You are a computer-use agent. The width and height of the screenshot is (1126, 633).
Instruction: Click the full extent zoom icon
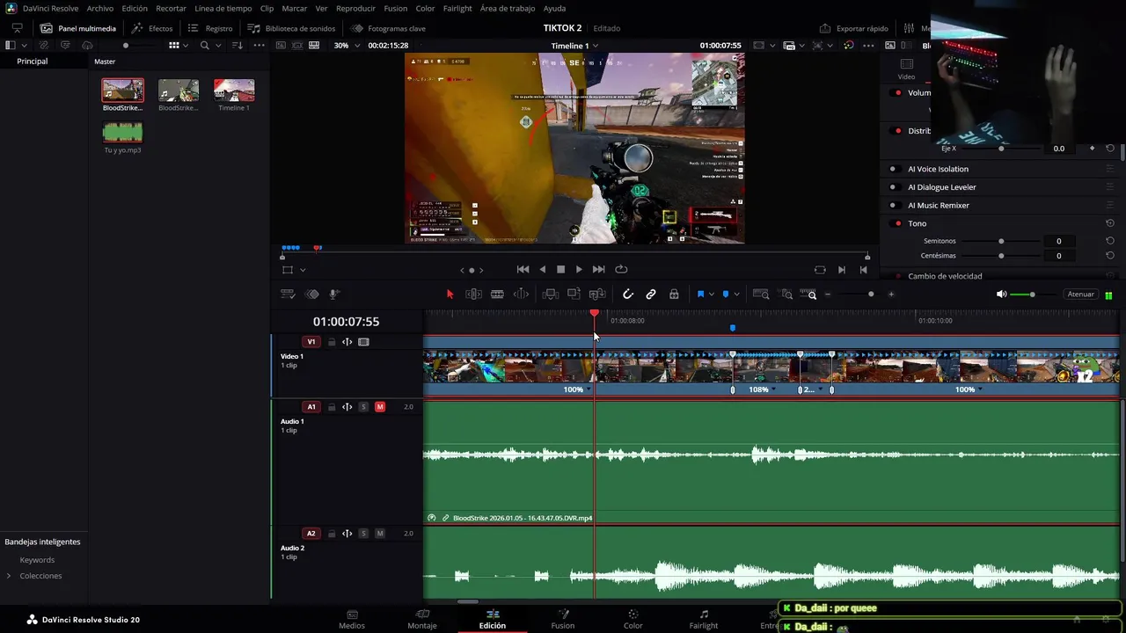click(761, 295)
